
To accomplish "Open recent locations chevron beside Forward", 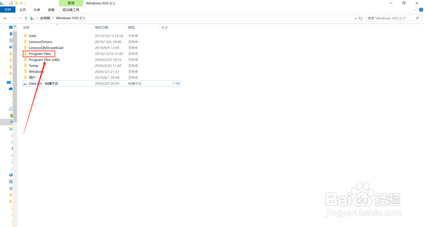I will 20,18.
